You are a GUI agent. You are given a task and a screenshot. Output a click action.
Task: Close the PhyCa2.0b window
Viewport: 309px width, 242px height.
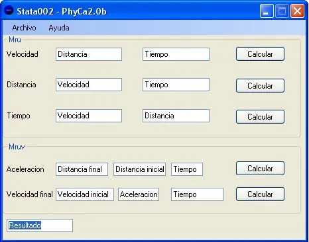[297, 11]
